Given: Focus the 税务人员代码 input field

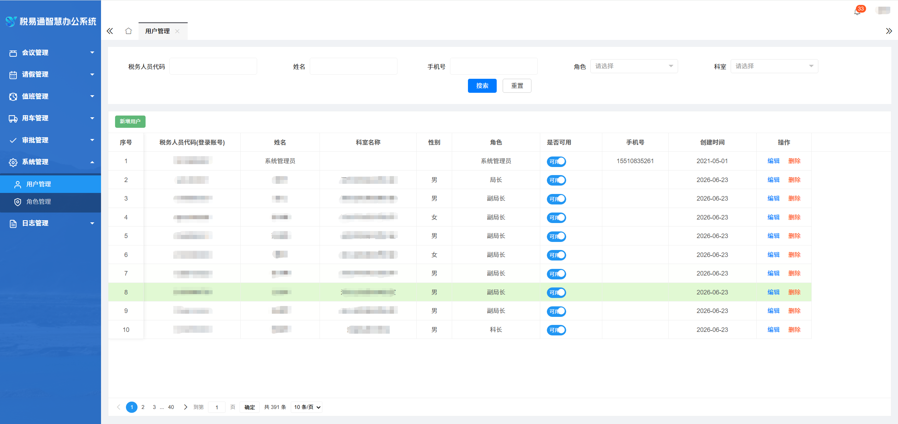Looking at the screenshot, I should tap(213, 66).
